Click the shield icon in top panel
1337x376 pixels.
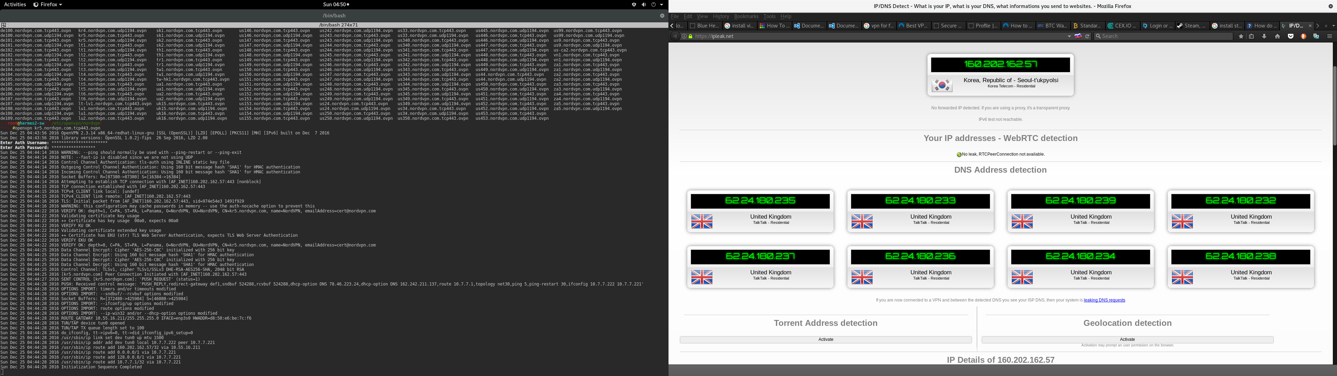point(634,5)
